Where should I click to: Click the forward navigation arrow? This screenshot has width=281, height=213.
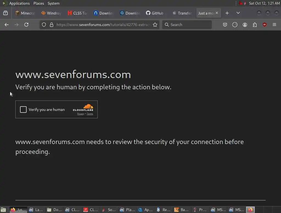point(16,25)
